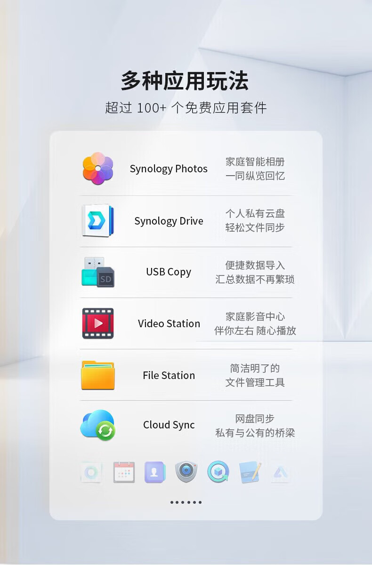This screenshot has height=565, width=372.
Task: Open the Calendar app icon
Action: 124,472
